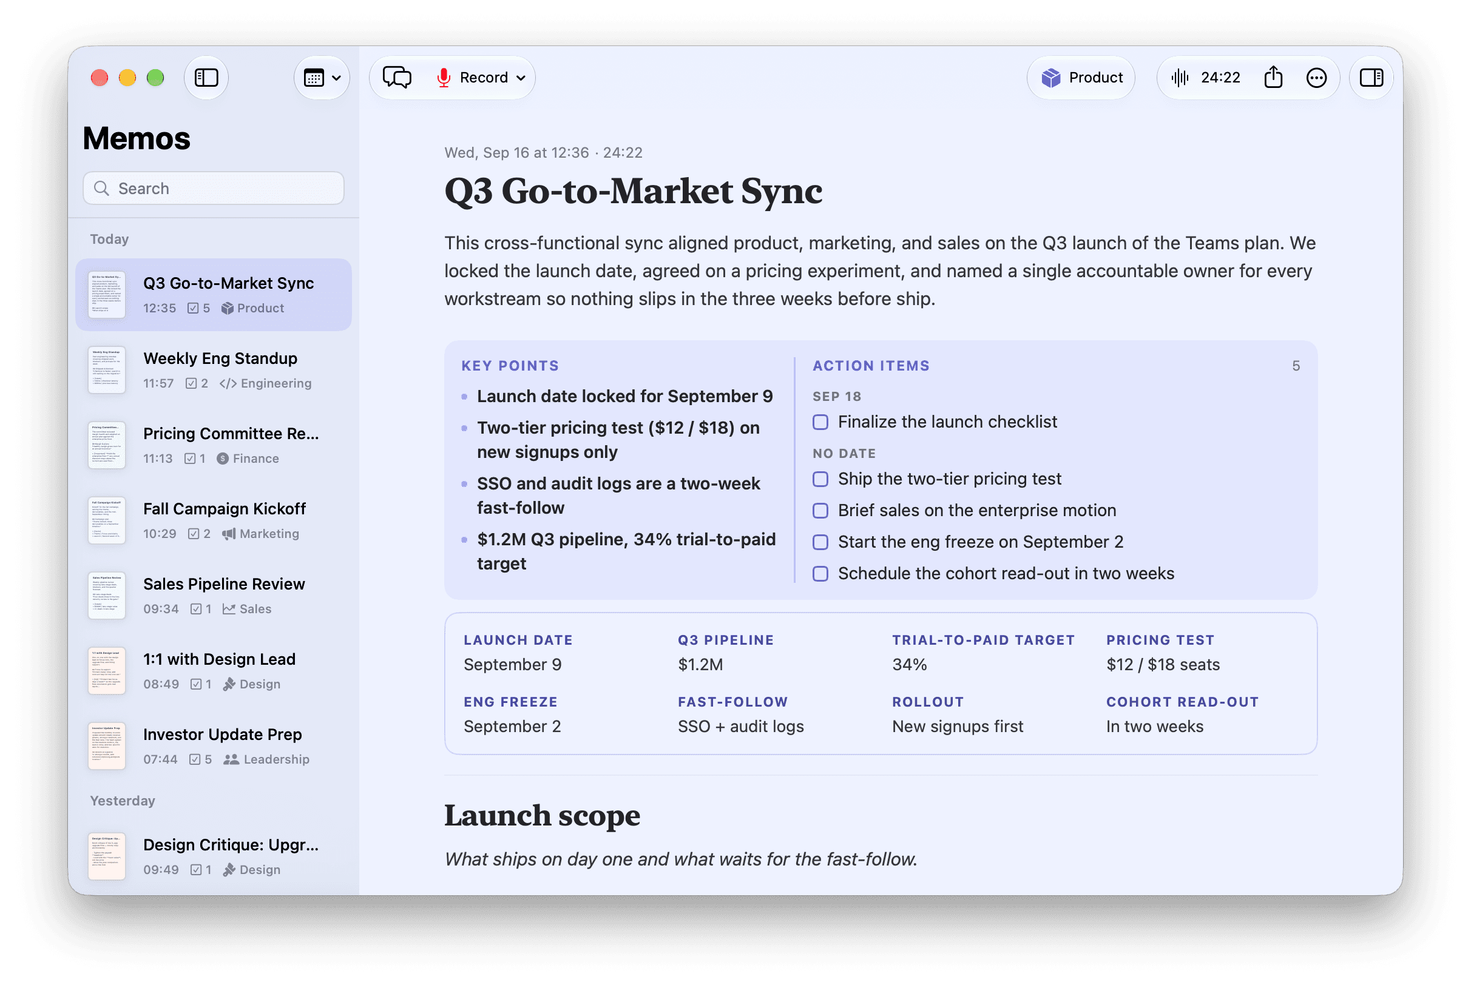Click the KEY POINTS header label
The height and width of the screenshot is (985, 1471).
[510, 366]
